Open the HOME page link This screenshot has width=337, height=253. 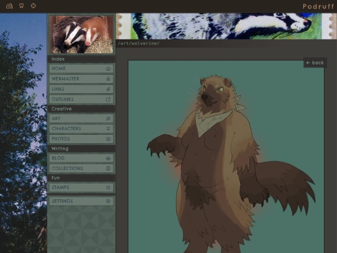[81, 69]
